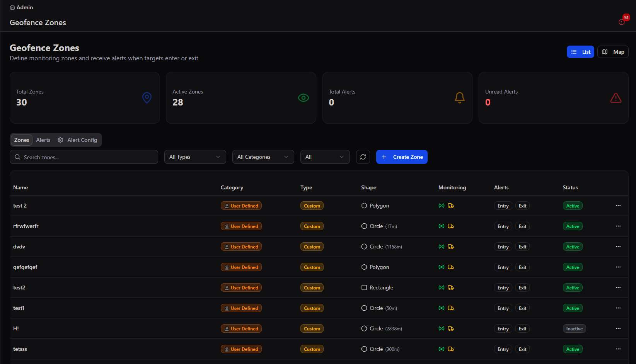Screen dimensions: 636x364
Task: Click the Circle (2838m) shape text
Action: [386, 328]
